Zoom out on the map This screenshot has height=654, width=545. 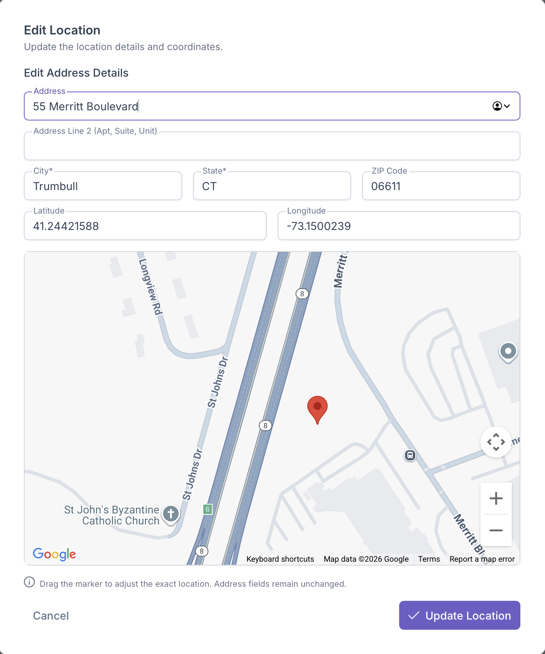496,530
